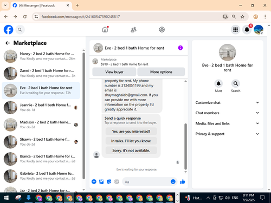This screenshot has width=271, height=203.
Task: Show hidden system tray icons
Action: 208,198
